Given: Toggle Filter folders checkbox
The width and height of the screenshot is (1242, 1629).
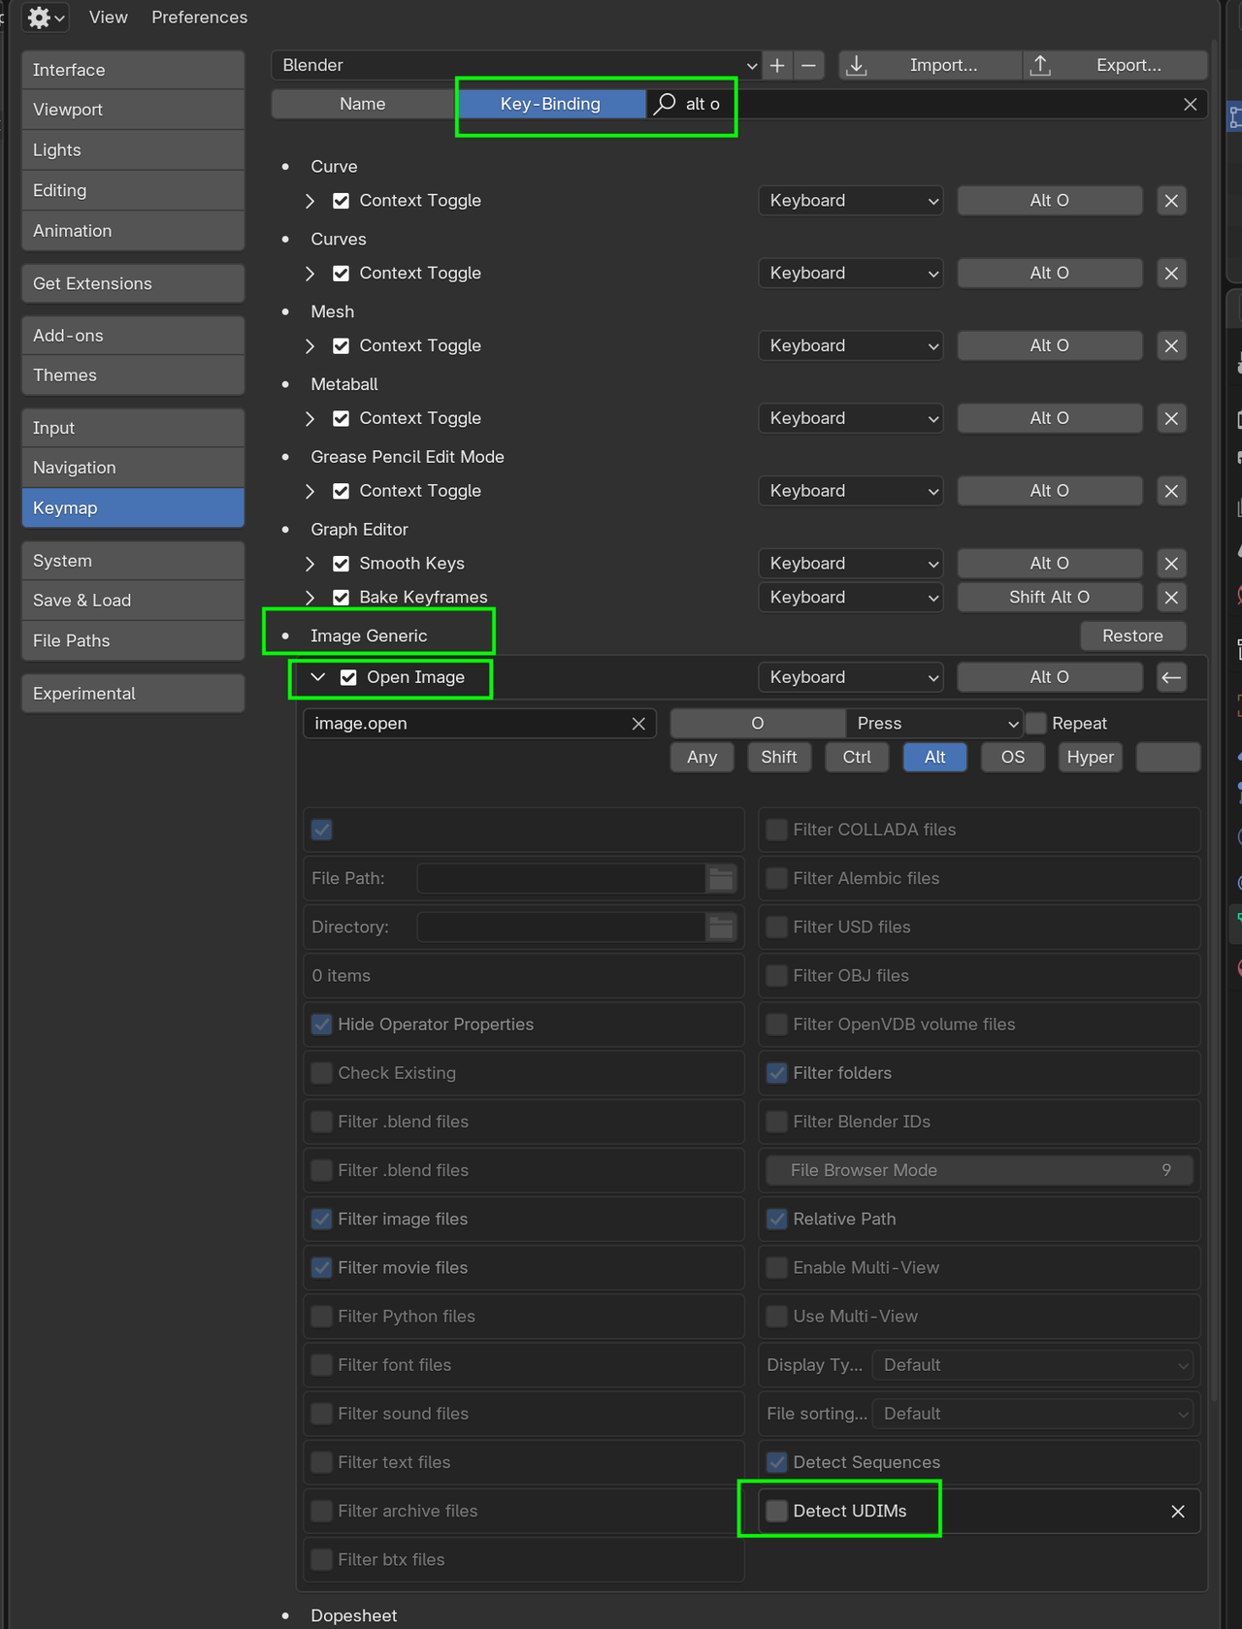Looking at the screenshot, I should 776,1073.
